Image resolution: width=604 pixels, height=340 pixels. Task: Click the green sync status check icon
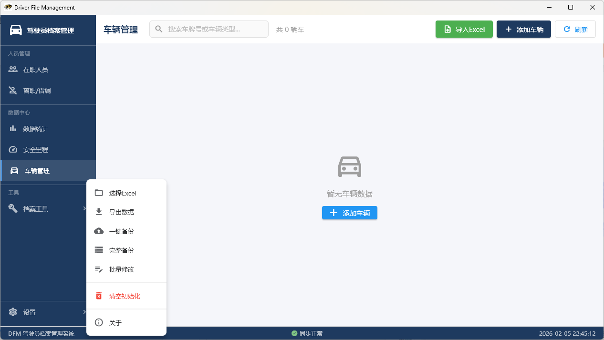click(294, 333)
